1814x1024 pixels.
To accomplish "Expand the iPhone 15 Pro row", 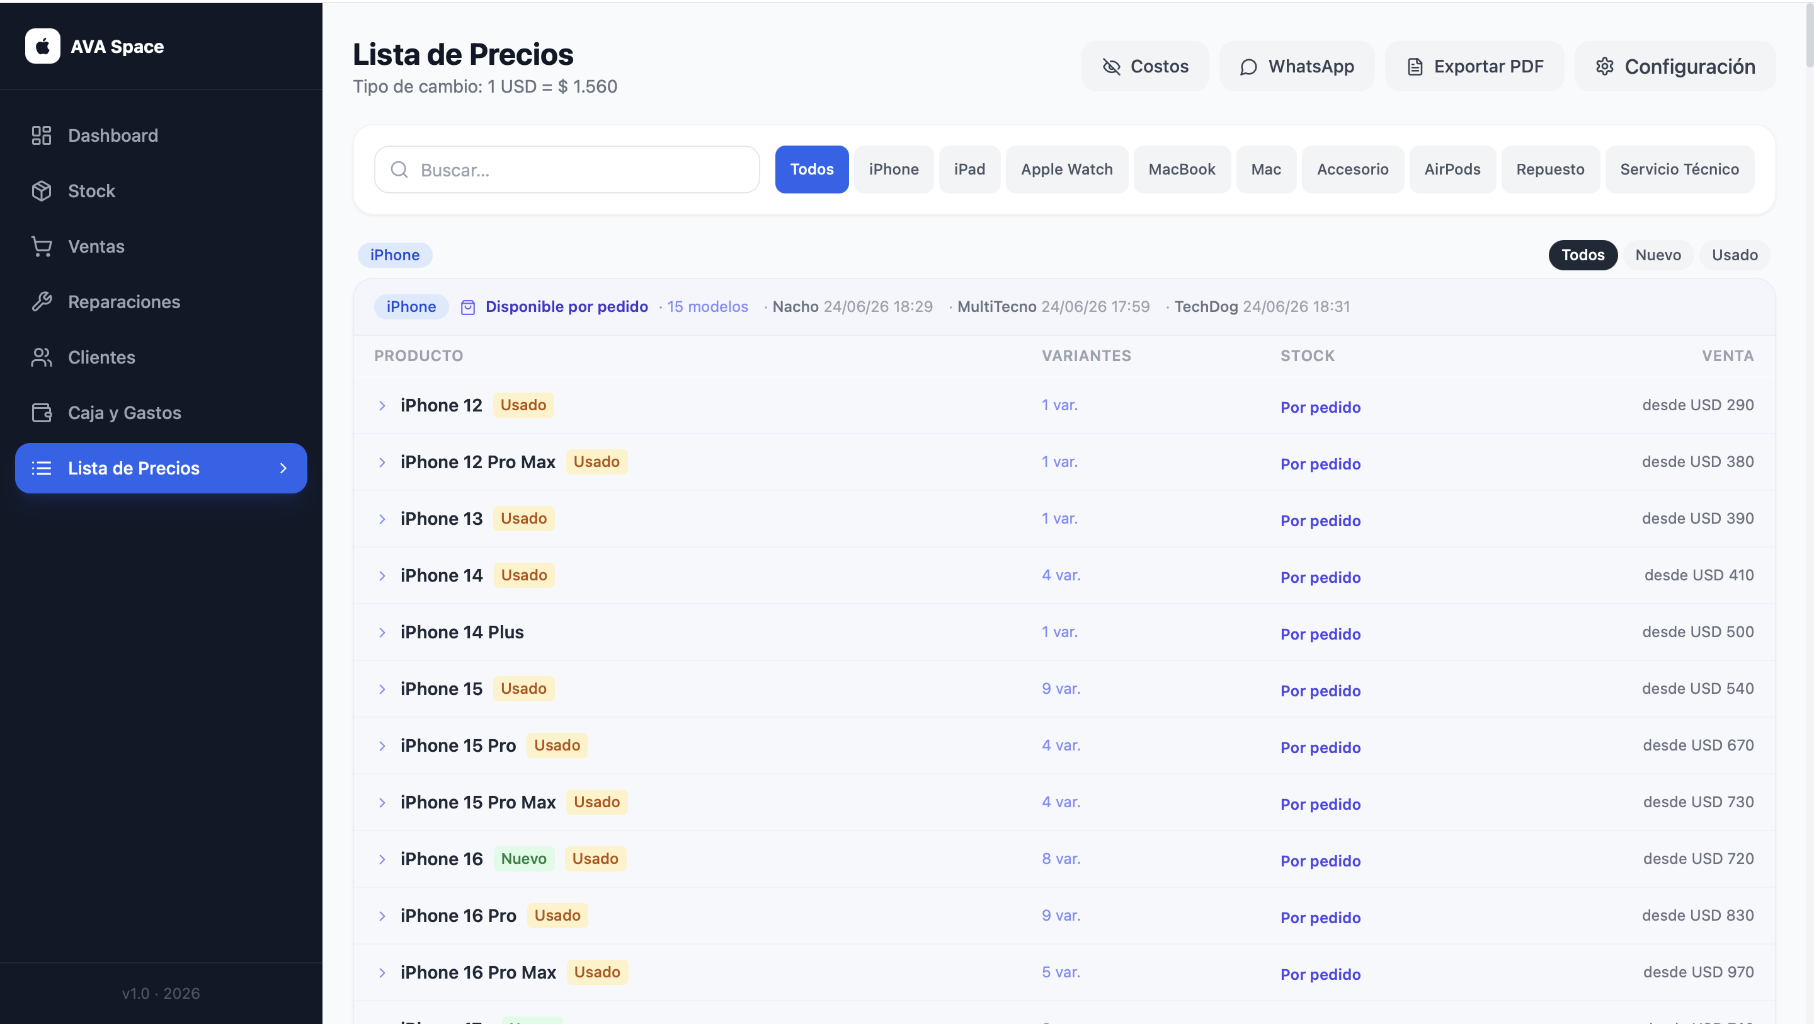I will (382, 746).
